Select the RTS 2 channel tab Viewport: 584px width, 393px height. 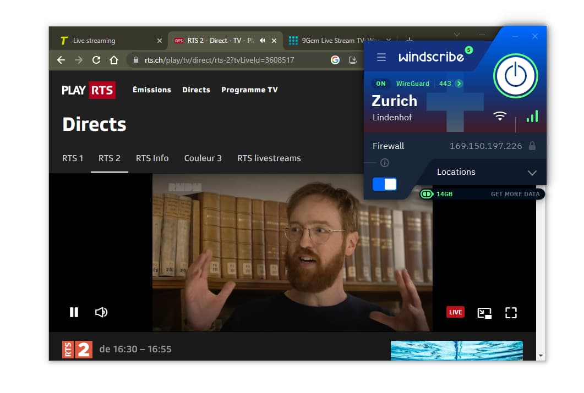[x=110, y=158]
